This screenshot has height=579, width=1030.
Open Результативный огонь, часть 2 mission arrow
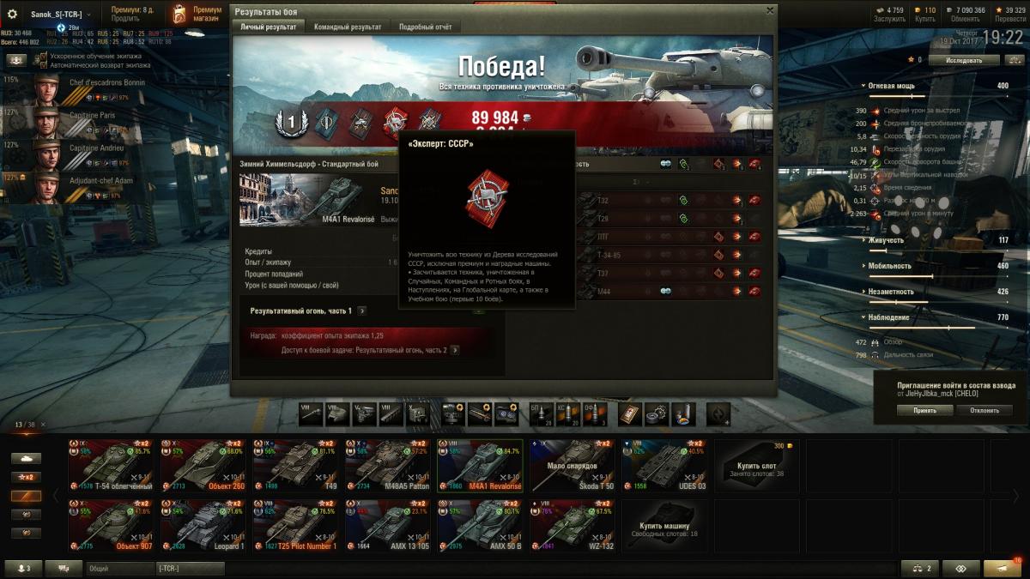[455, 350]
